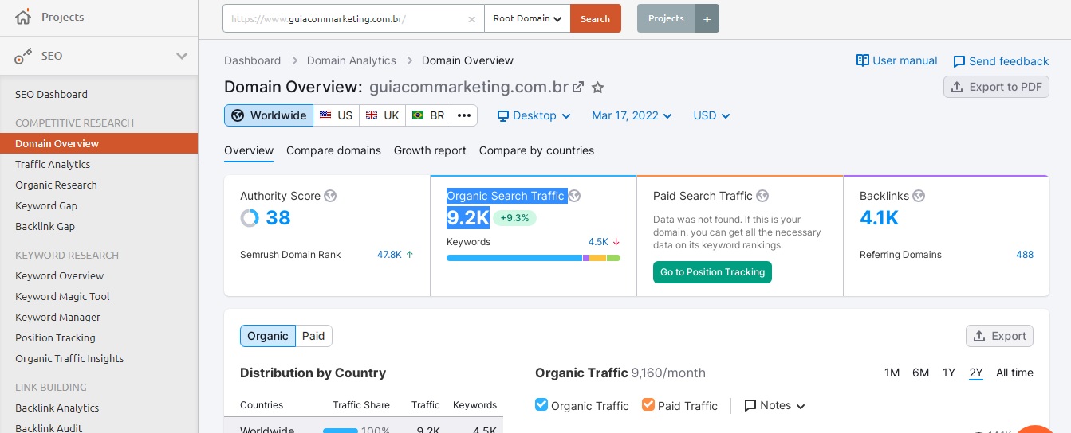The width and height of the screenshot is (1071, 433).
Task: Set chart range to 1M
Action: [892, 373]
